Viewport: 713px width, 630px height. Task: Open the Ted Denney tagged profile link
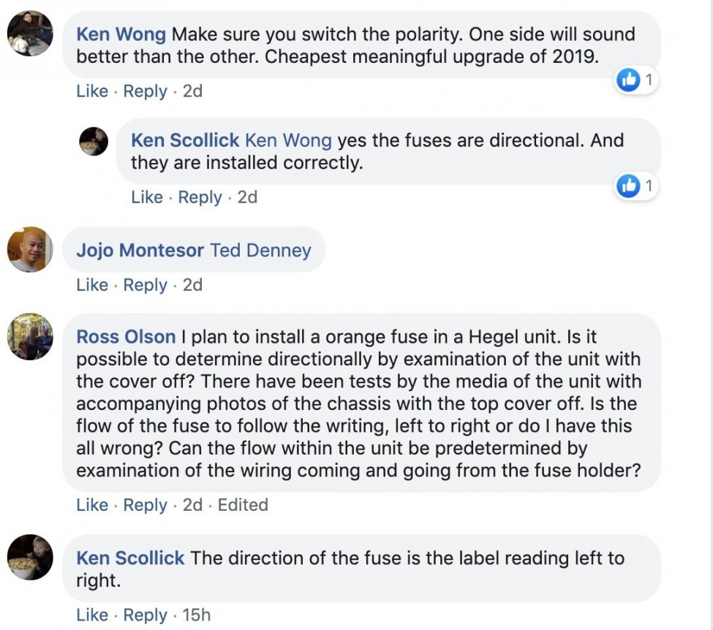tap(260, 250)
